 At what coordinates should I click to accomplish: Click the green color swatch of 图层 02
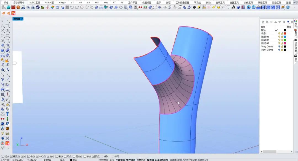285,40
